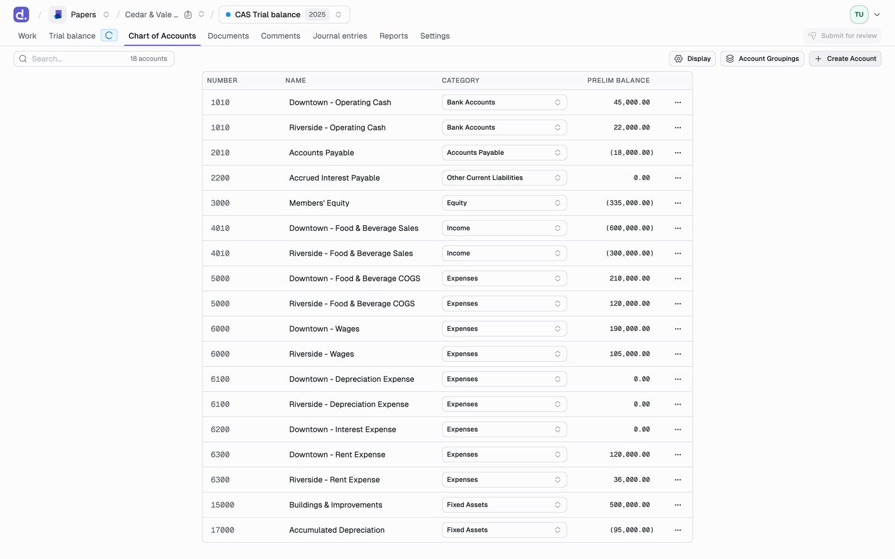Image resolution: width=895 pixels, height=559 pixels.
Task: Change category dropdown for Accounts Payable
Action: pos(504,153)
